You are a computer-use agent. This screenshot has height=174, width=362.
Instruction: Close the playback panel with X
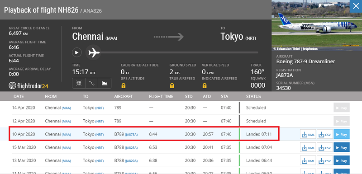coord(356,6)
